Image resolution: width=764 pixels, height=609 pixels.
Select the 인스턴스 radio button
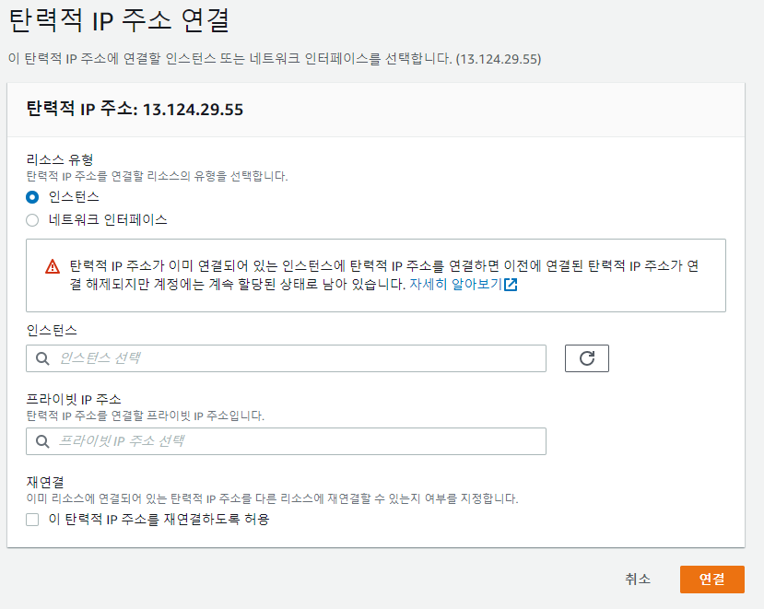click(32, 197)
